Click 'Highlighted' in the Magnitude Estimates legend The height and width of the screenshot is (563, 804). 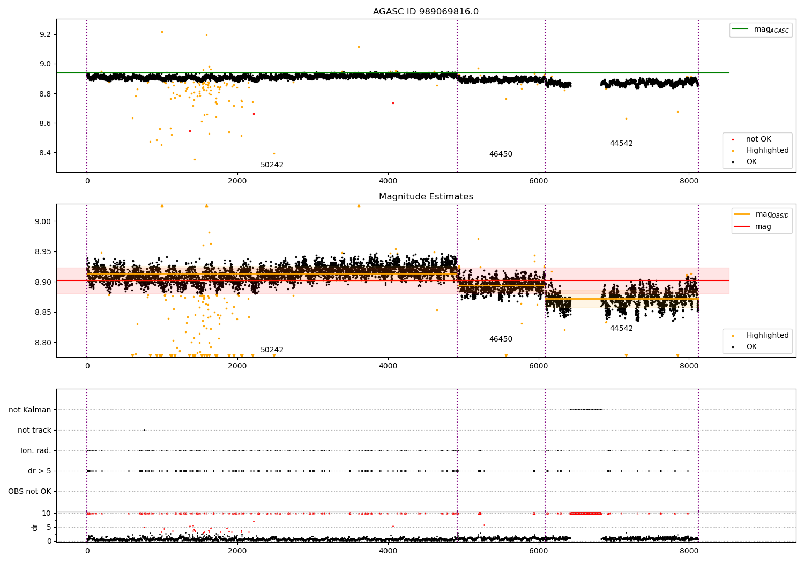[767, 336]
